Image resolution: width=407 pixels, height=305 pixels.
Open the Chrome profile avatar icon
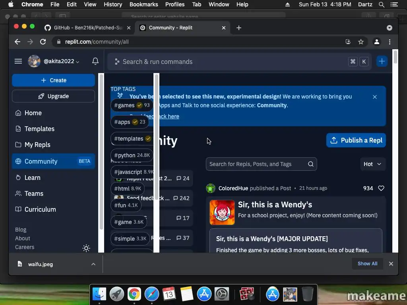(x=377, y=42)
